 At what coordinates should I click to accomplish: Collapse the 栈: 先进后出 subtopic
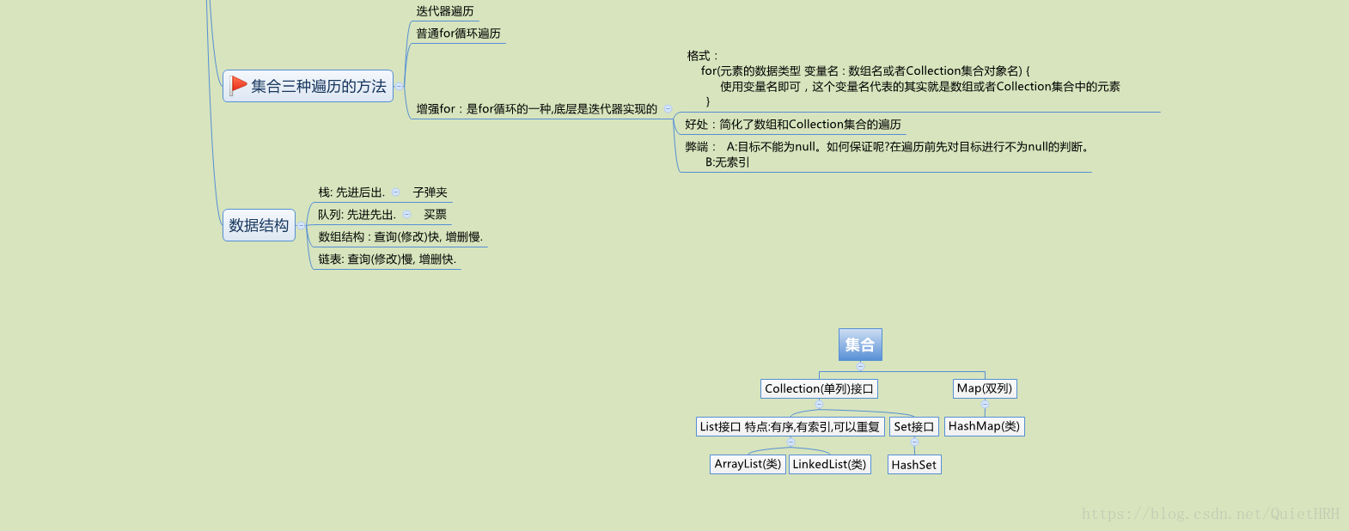coord(395,192)
